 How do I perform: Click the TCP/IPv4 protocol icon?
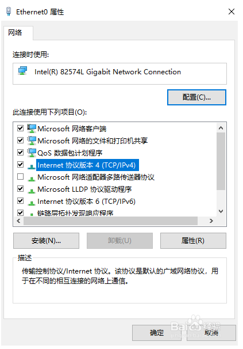tap(32, 166)
